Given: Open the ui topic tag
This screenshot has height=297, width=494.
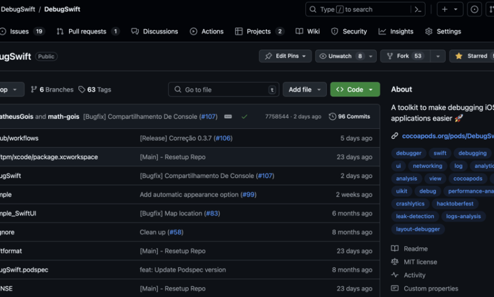Looking at the screenshot, I should coord(398,166).
